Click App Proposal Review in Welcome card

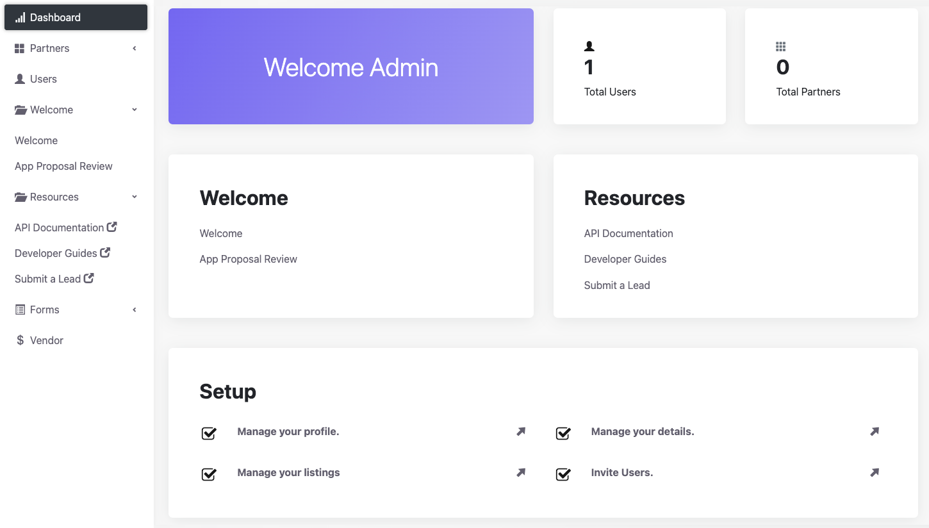(x=248, y=260)
